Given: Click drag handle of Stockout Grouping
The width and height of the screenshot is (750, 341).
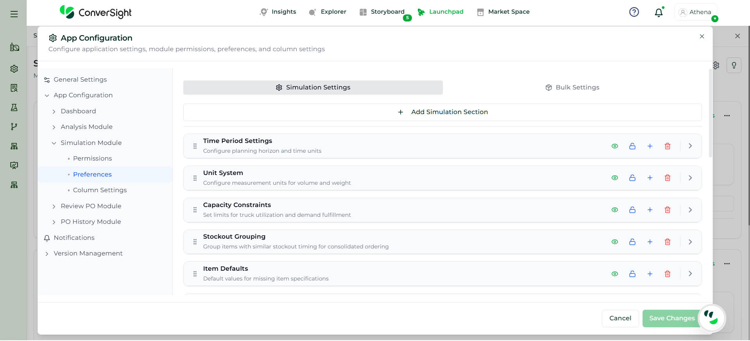Looking at the screenshot, I should click(x=195, y=242).
